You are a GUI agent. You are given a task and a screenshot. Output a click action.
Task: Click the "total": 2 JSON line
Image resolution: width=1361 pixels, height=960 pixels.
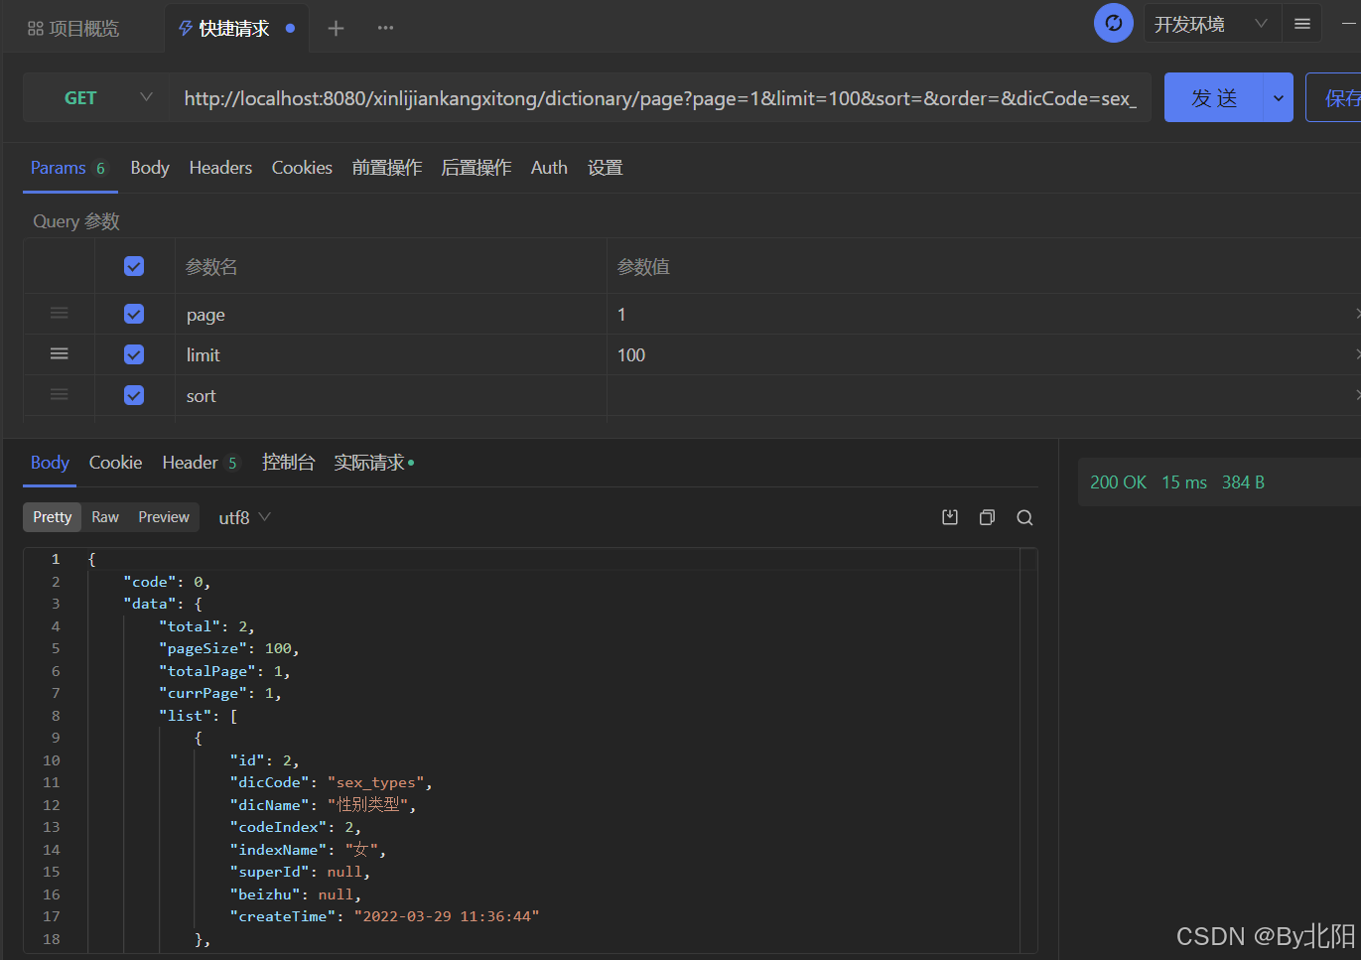[206, 626]
